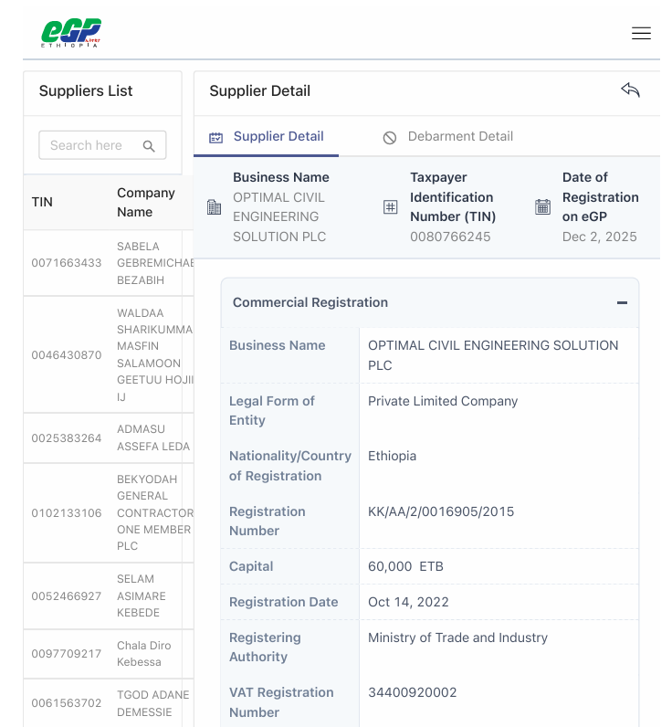The image size is (672, 727).
Task: Select SELAM ASIMARE KEBEDE supplier
Action: click(109, 595)
